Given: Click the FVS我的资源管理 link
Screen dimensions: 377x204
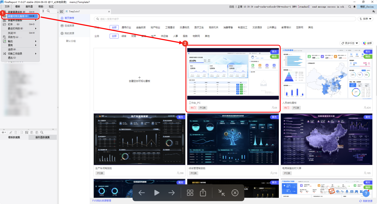Looking at the screenshot, I should [102, 201].
